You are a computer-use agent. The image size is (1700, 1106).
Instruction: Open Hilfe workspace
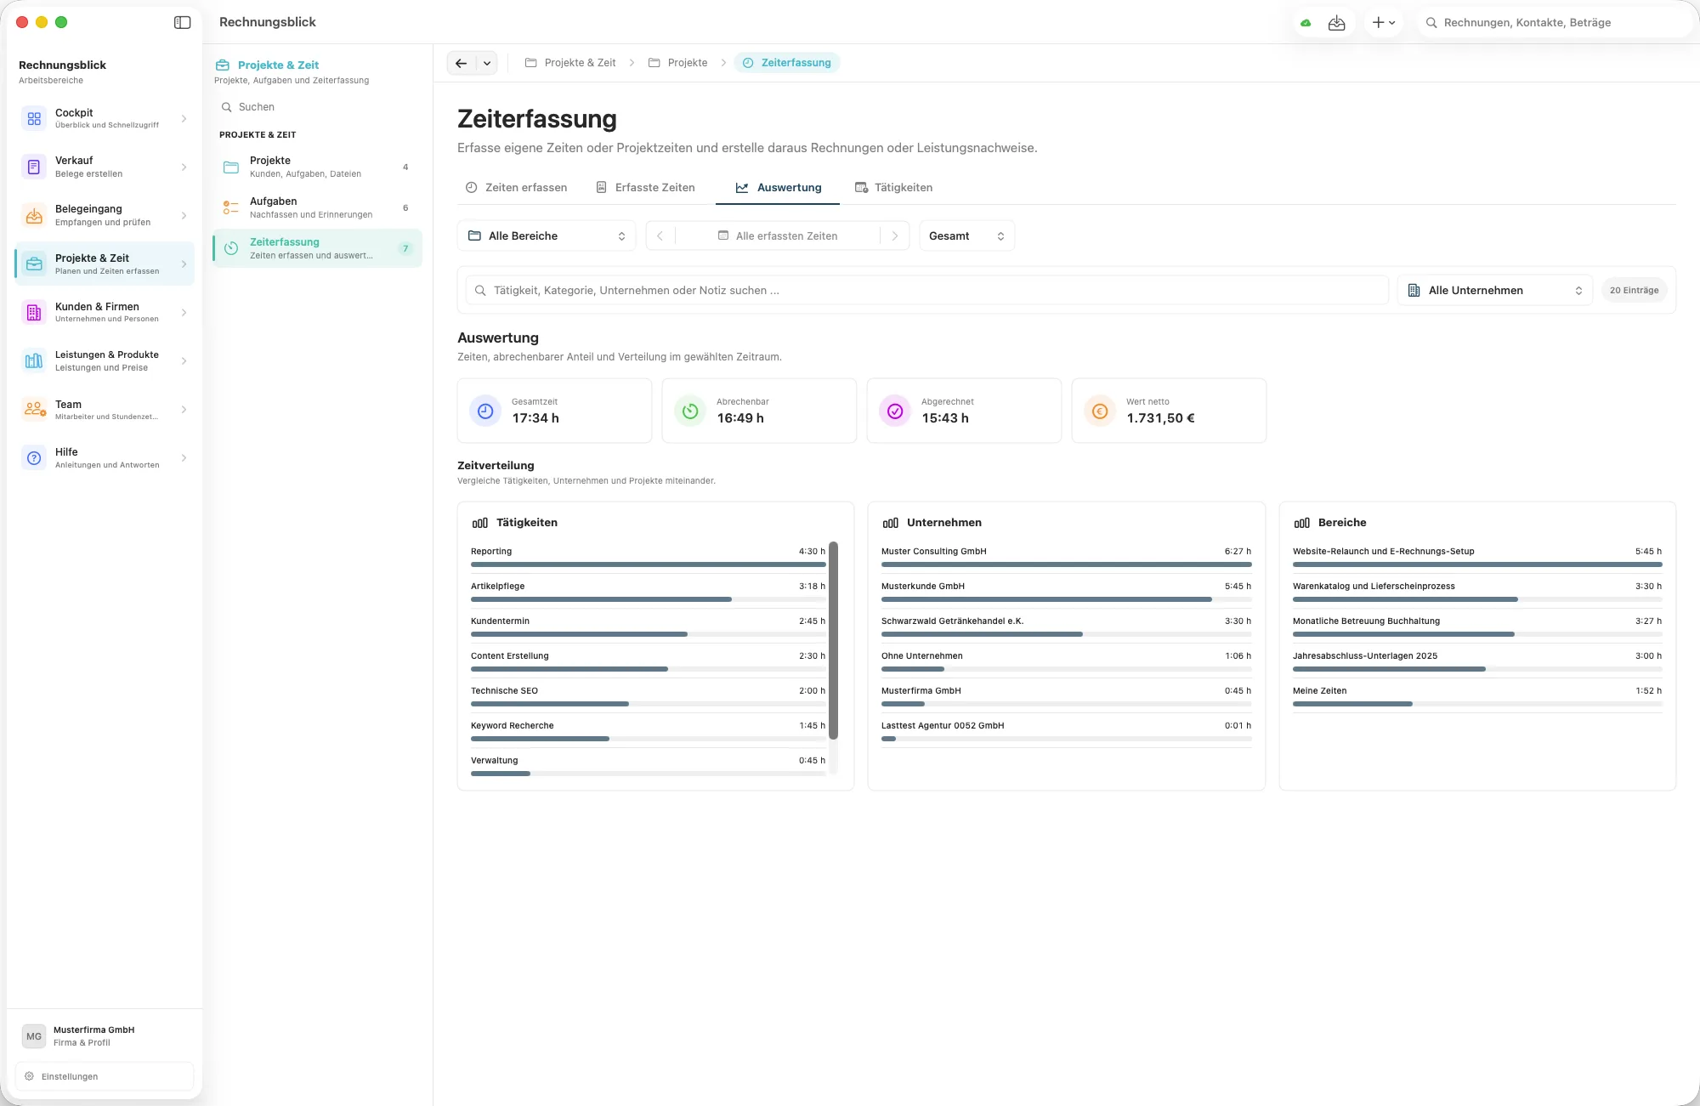pos(105,458)
